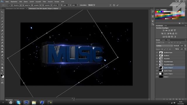The height and width of the screenshot is (105, 187).
Task: Change screen mode icon in toolbox
Action: pos(2,83)
